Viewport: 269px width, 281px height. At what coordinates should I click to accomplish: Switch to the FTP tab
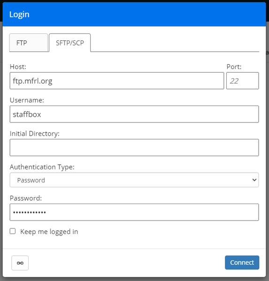[29, 43]
